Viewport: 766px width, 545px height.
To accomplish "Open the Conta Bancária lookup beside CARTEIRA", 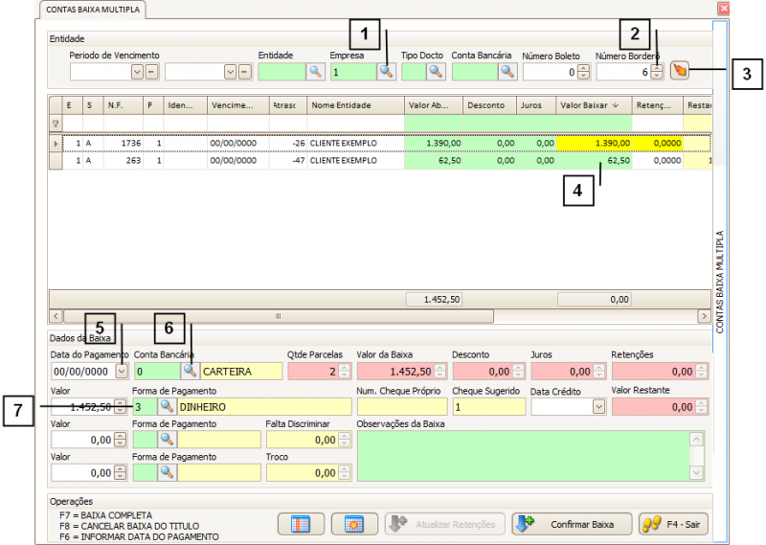I will [x=190, y=371].
